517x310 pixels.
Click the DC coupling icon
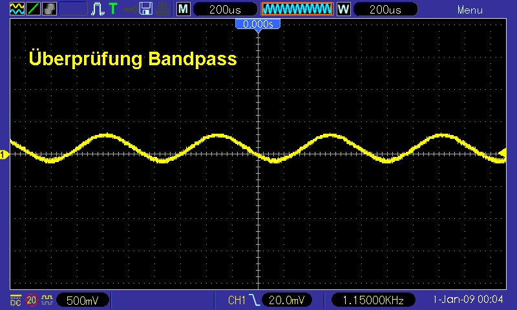pyautogui.click(x=16, y=300)
